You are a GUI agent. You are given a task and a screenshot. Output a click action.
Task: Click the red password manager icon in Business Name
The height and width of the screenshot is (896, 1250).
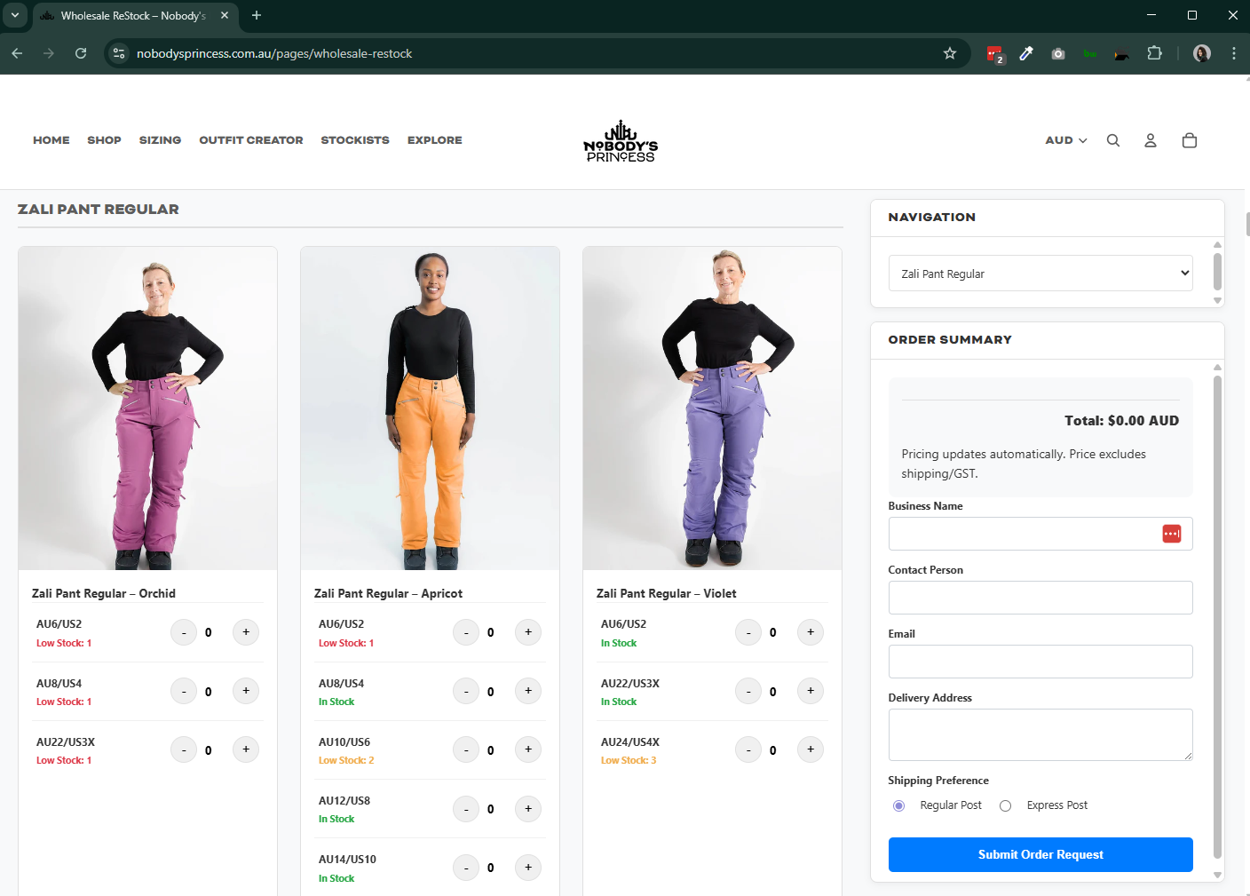pos(1171,534)
